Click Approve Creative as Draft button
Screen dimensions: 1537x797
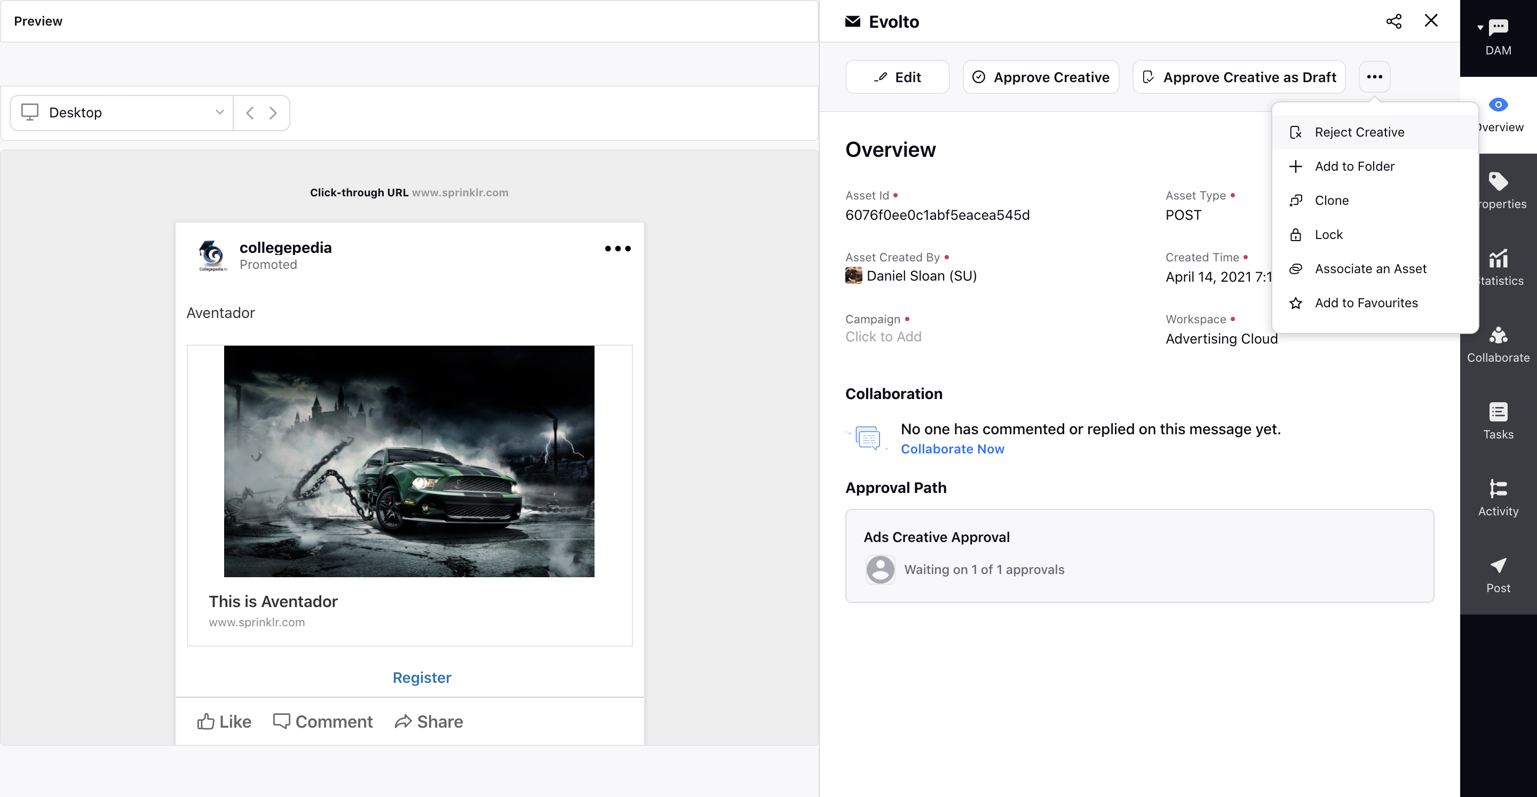(1239, 77)
